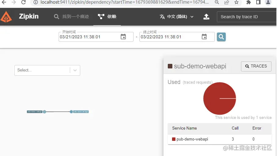Click the Error column header
This screenshot has height=156, width=277.
click(x=257, y=128)
